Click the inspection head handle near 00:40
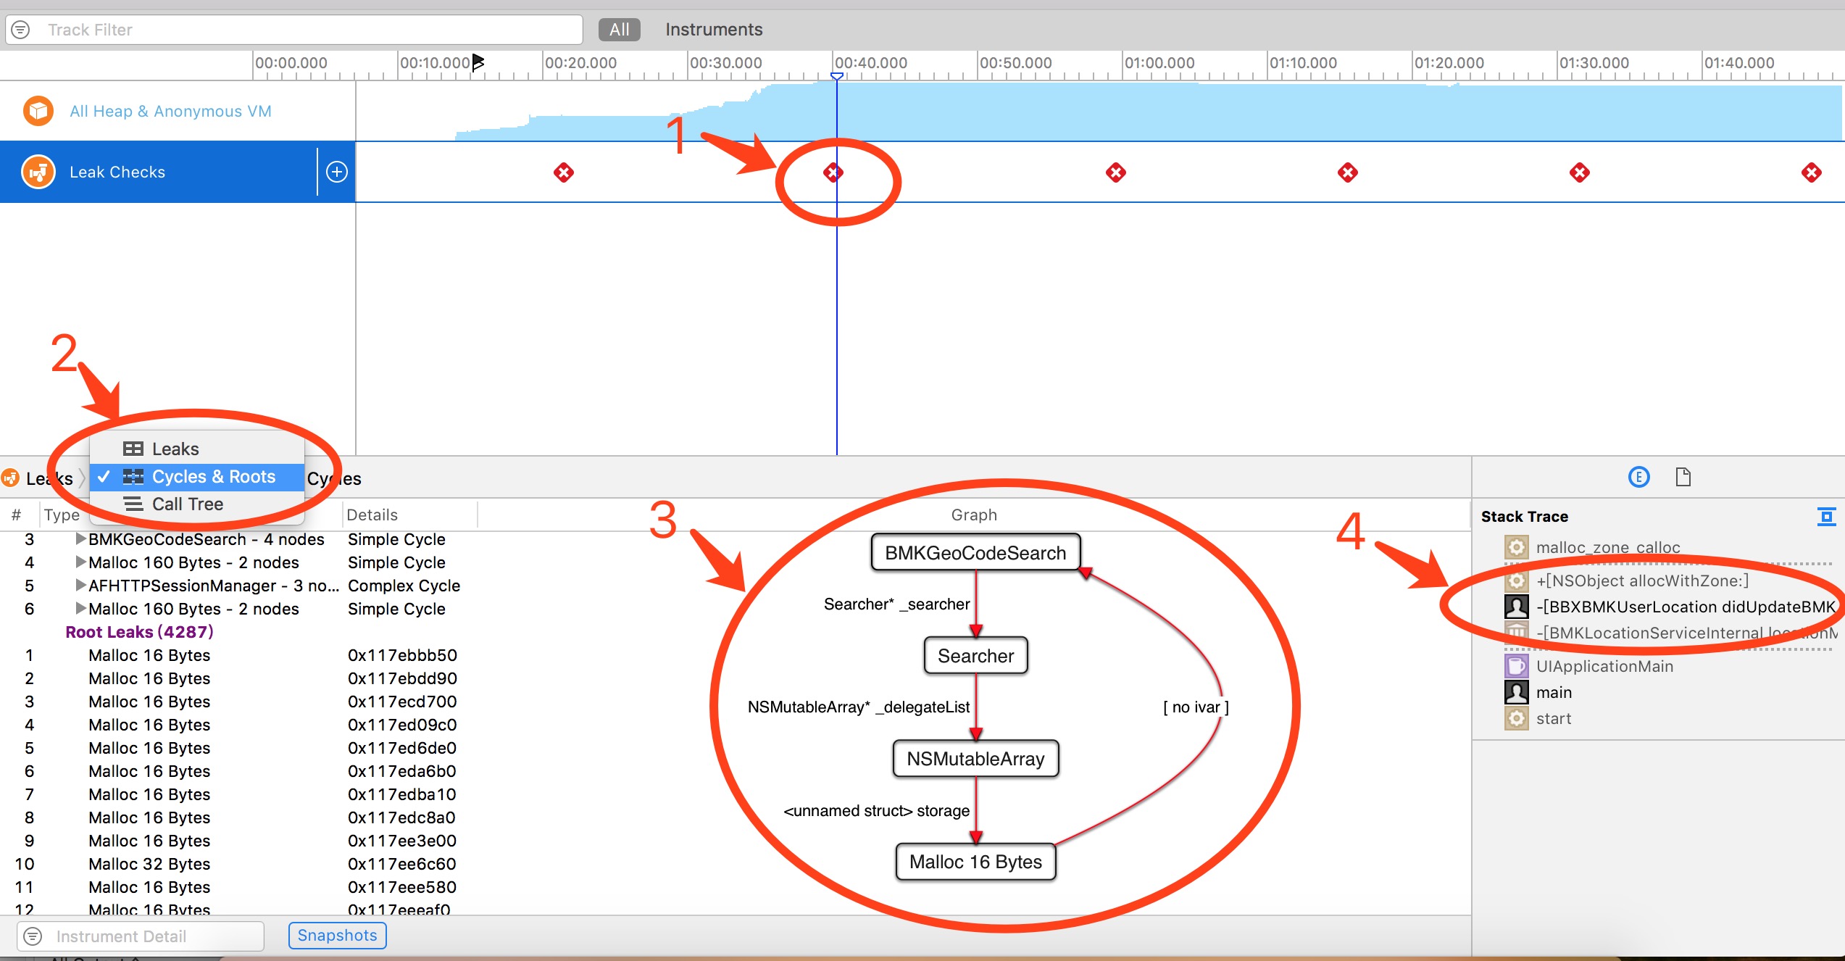The image size is (1845, 961). (x=837, y=76)
